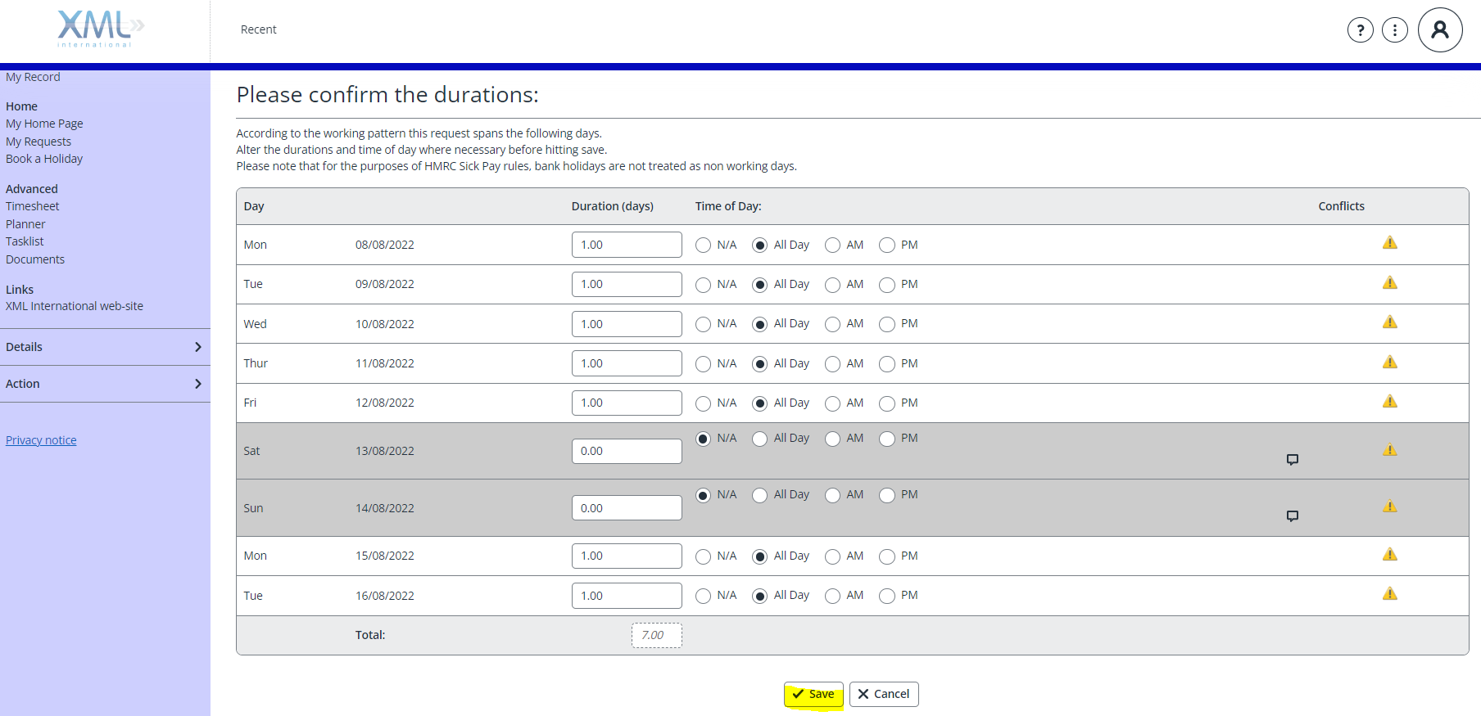Select PM for Wed 10/08/2022

tap(887, 325)
